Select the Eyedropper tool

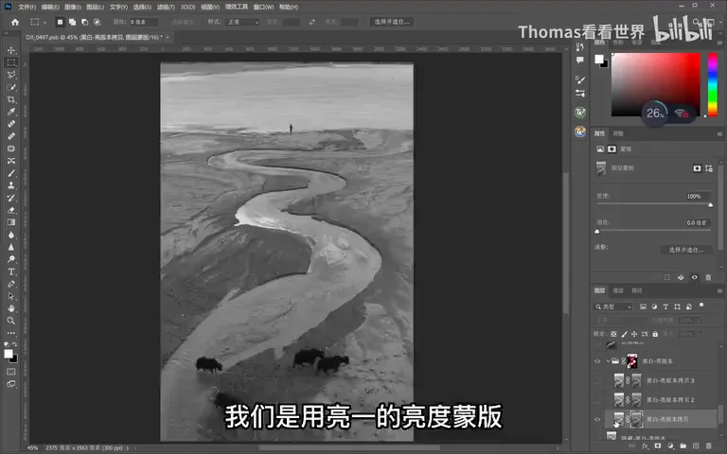pos(11,112)
